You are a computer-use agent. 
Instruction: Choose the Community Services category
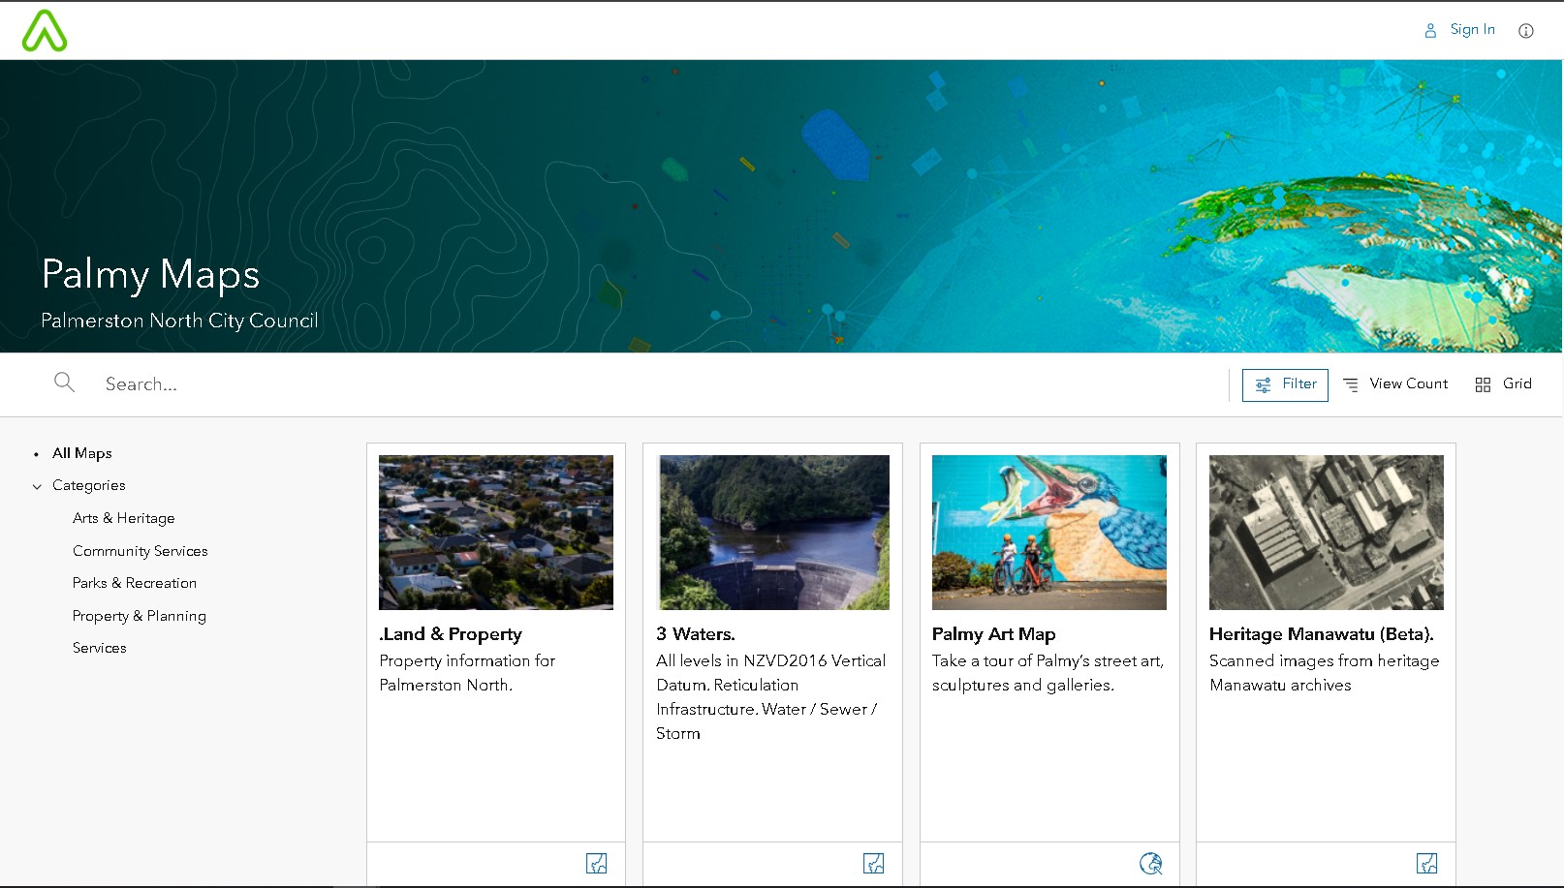(x=141, y=551)
